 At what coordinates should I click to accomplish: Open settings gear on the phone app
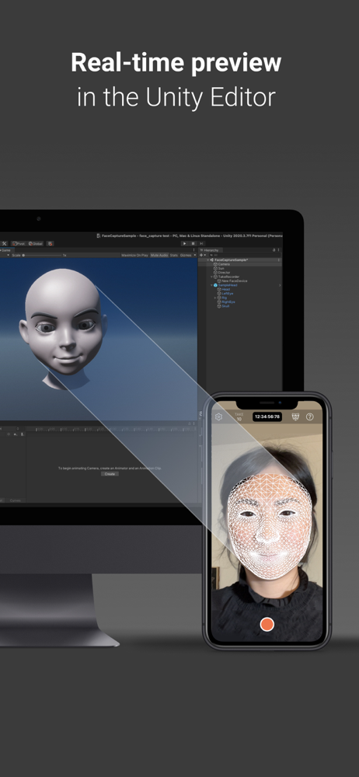tap(218, 416)
